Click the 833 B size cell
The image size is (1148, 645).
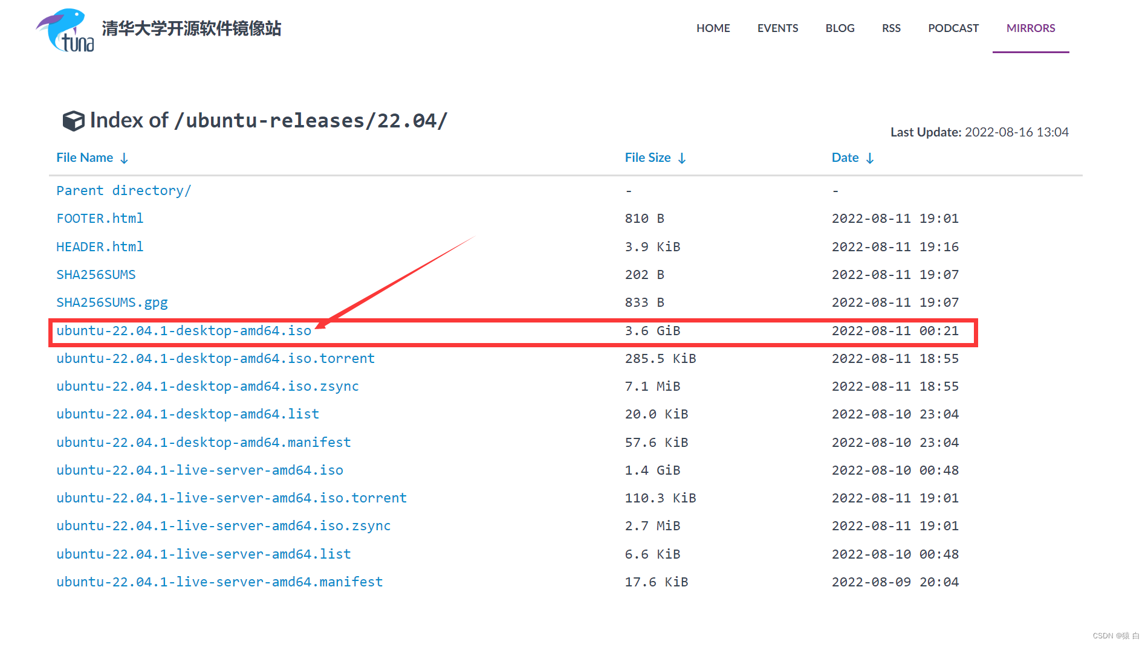coord(644,303)
